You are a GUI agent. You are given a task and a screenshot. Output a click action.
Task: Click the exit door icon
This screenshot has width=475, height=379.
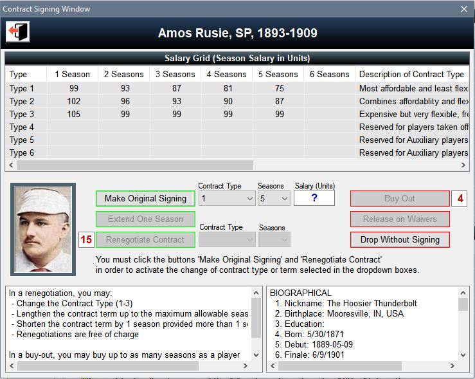coord(18,32)
